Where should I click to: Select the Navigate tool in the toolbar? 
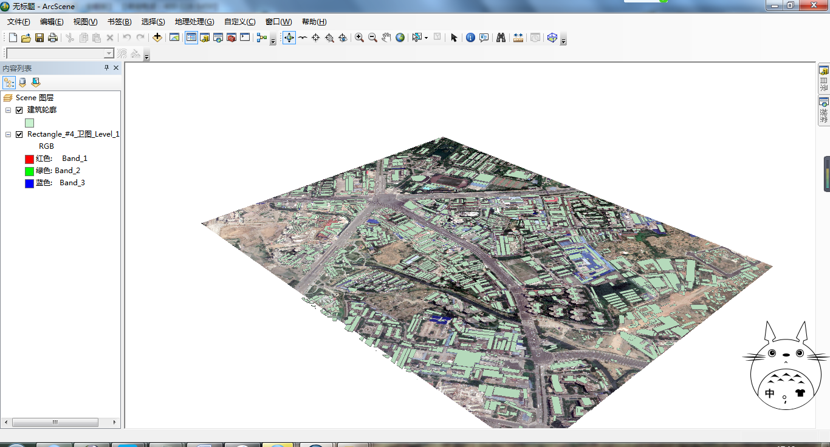click(x=289, y=38)
